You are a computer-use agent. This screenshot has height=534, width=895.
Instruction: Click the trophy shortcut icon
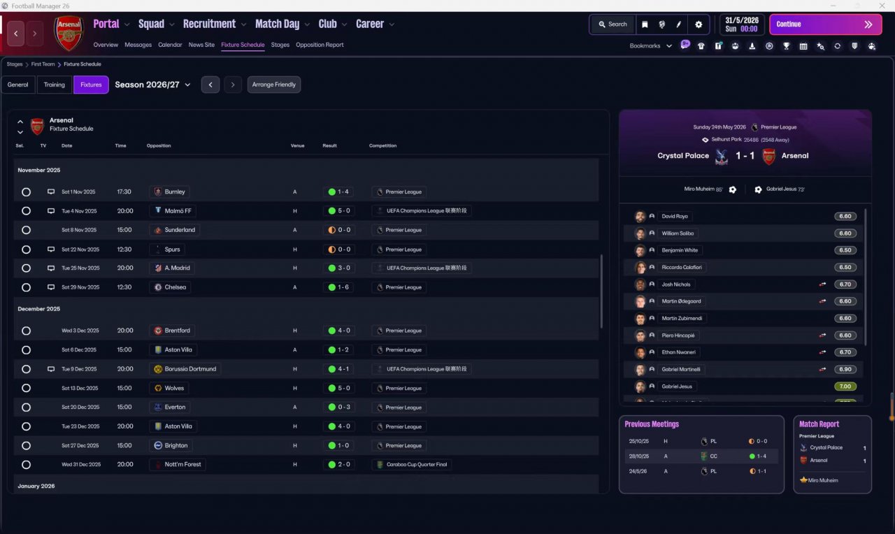tap(787, 46)
